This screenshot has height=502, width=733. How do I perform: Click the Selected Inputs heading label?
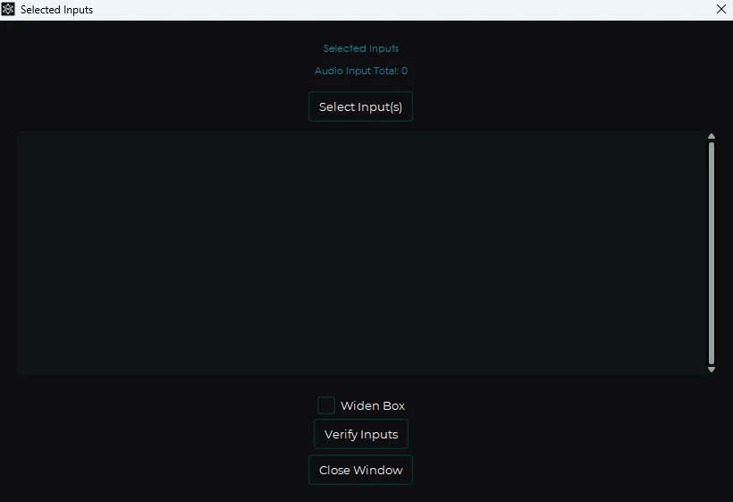coord(361,48)
